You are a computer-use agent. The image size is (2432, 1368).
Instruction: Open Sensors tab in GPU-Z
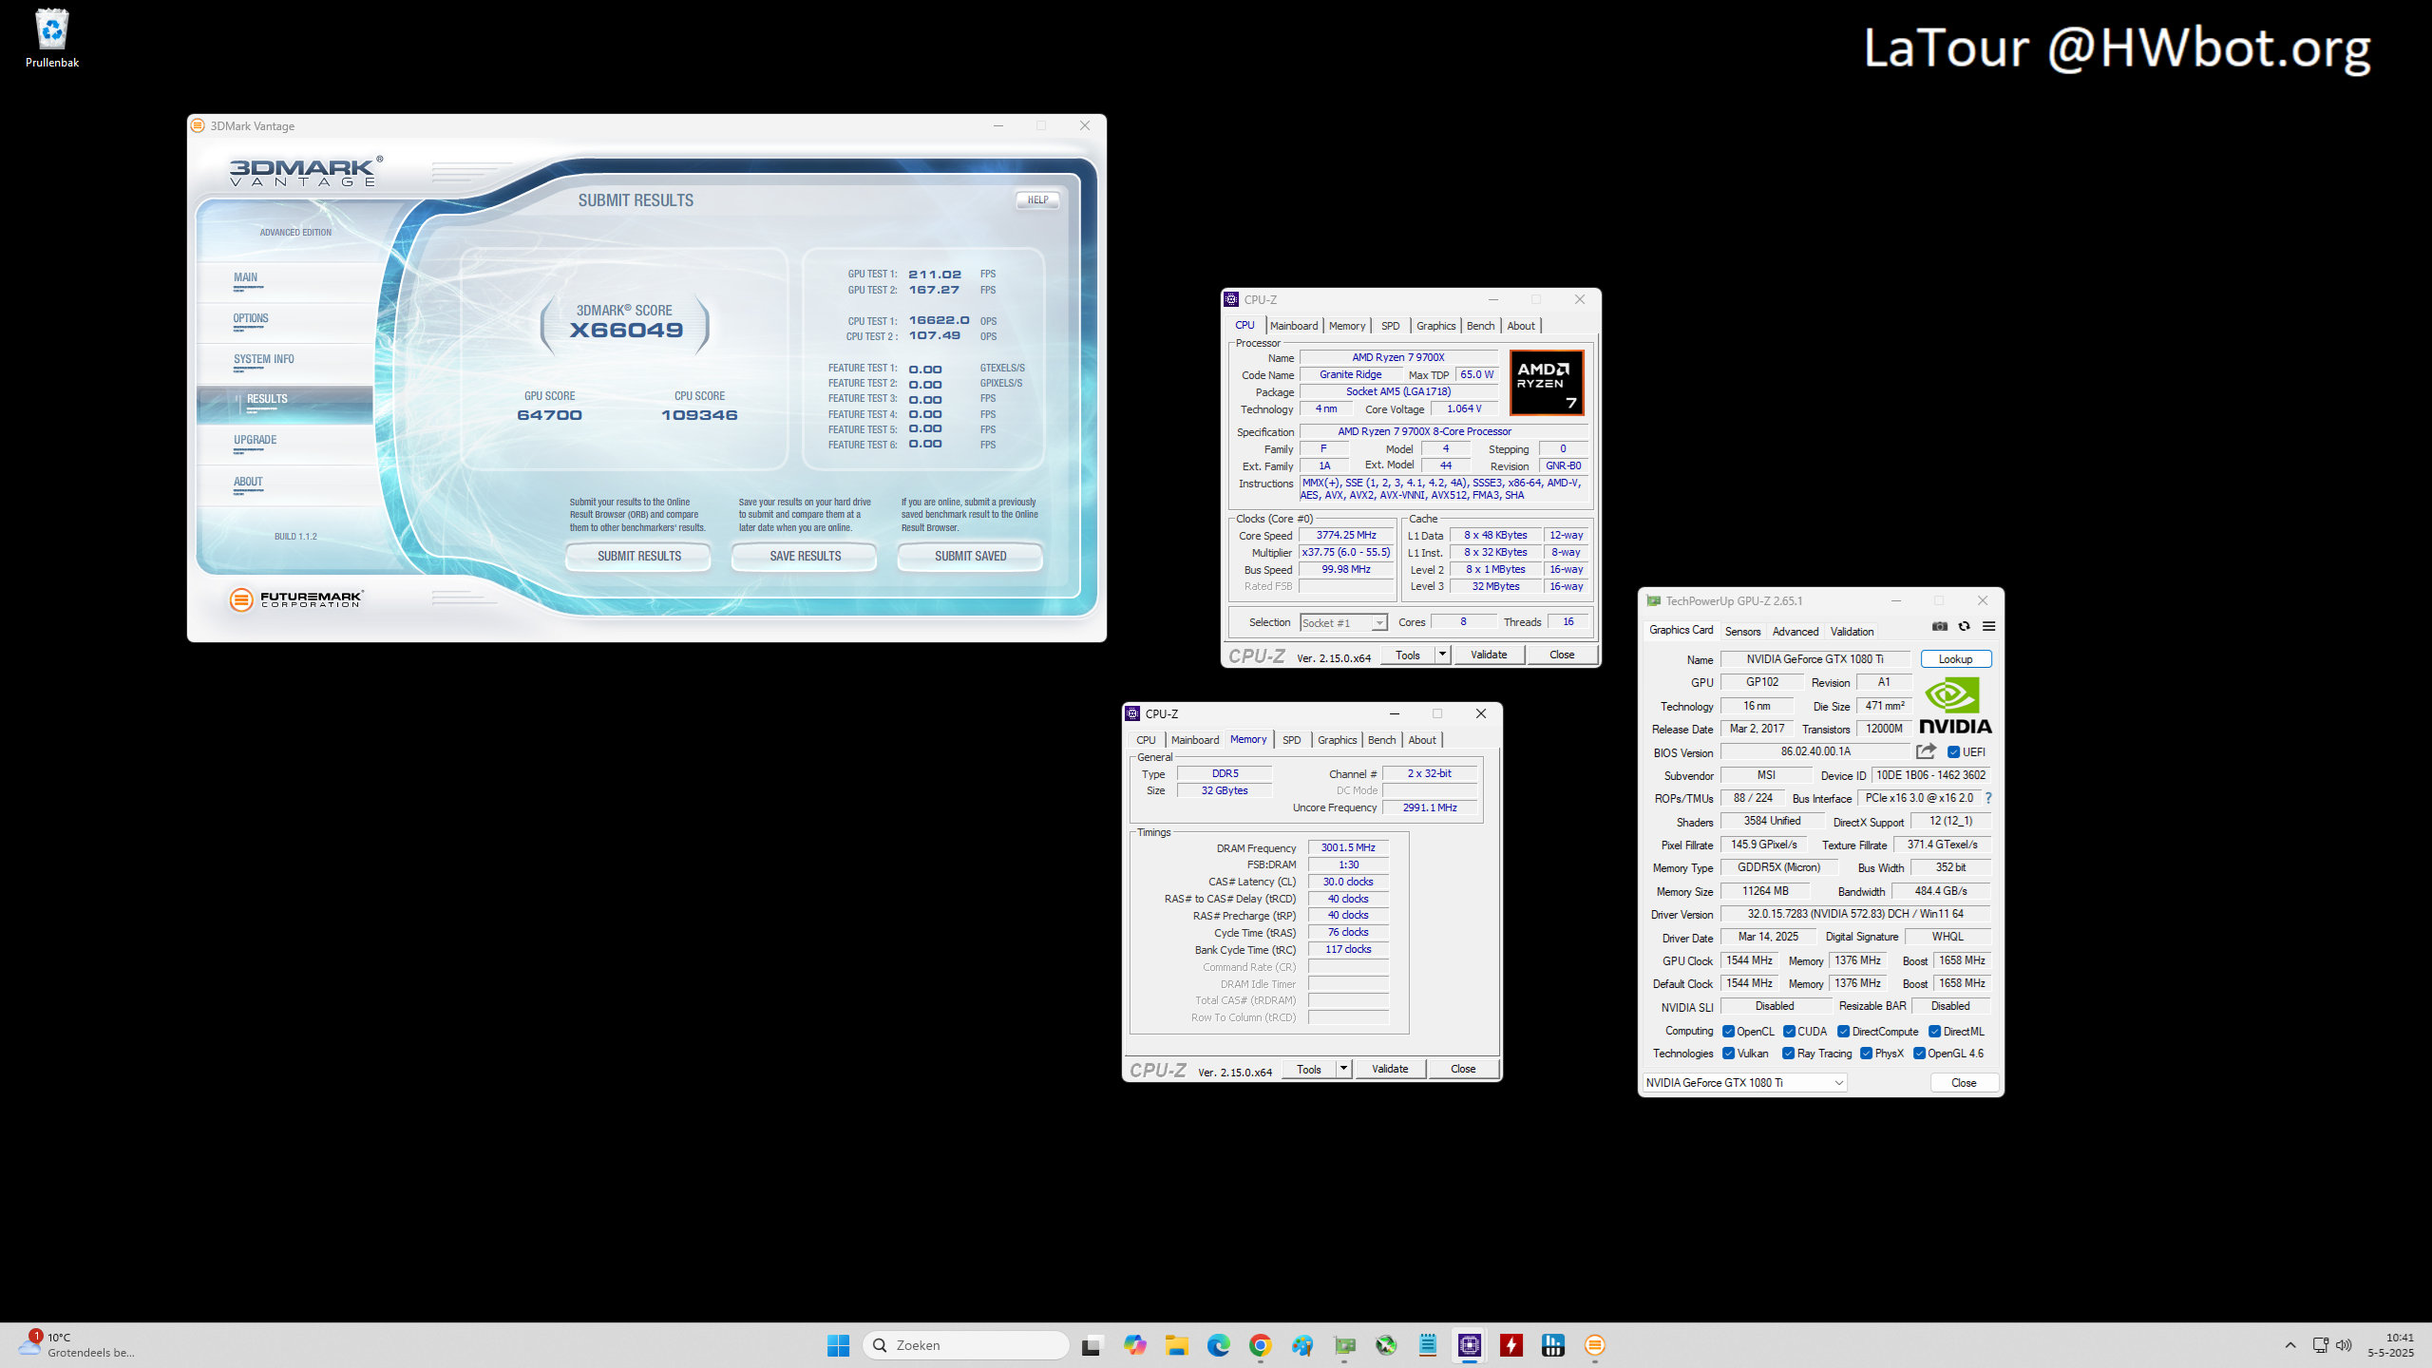click(x=1742, y=632)
